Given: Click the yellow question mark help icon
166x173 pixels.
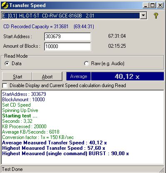Looking at the screenshot, I should [156, 16].
